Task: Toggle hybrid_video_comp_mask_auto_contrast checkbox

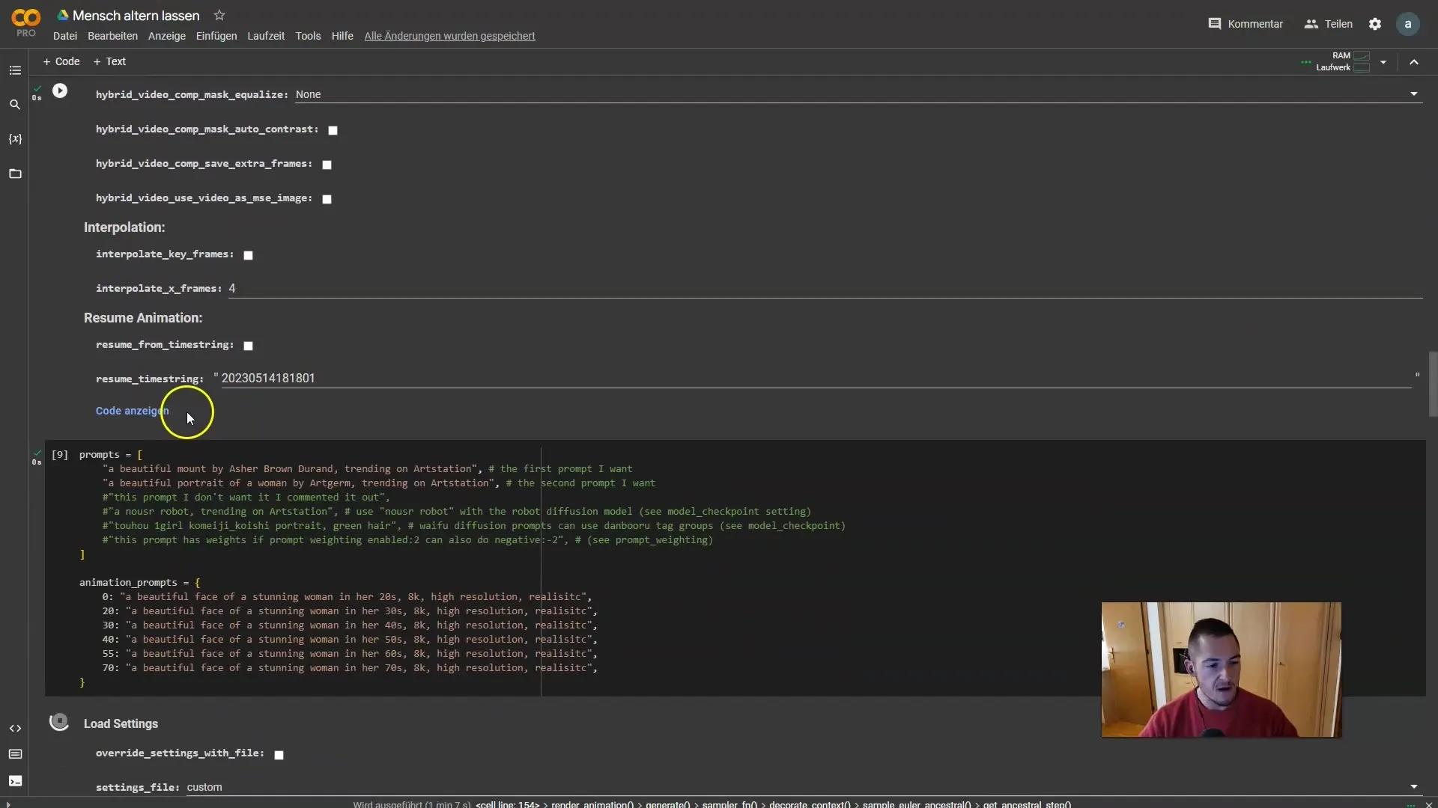Action: (333, 130)
